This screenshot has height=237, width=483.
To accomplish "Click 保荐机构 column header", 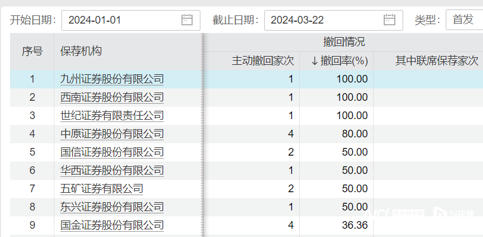I will (x=81, y=51).
